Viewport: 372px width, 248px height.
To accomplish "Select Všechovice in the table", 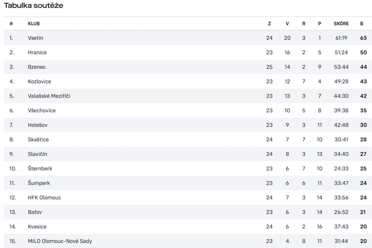I will 42,111.
